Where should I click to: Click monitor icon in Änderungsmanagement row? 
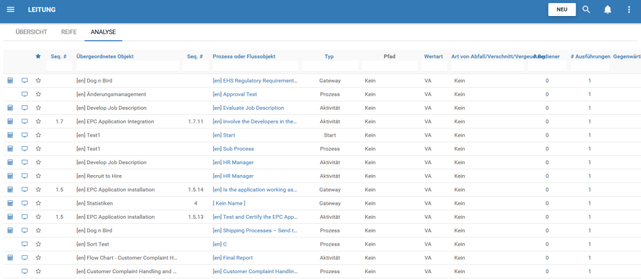[24, 94]
